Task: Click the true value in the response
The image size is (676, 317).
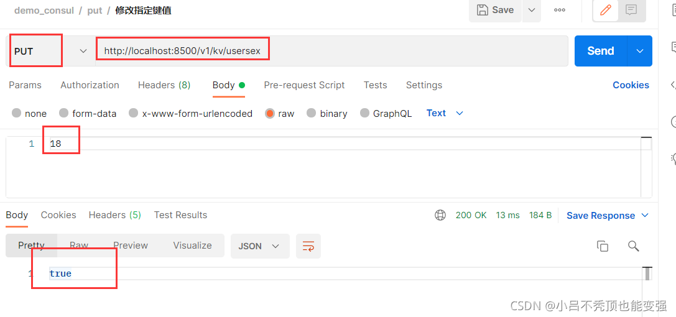Action: click(60, 273)
